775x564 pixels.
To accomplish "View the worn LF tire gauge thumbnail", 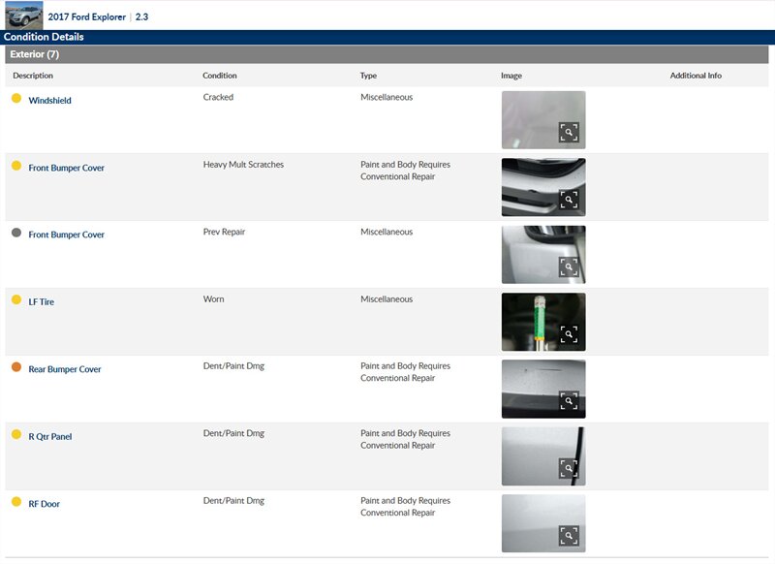I will click(543, 322).
